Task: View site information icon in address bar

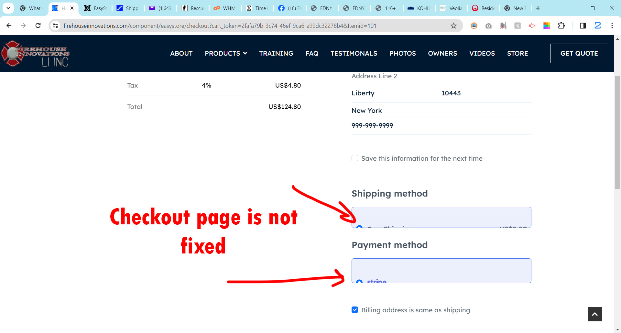Action: [x=56, y=26]
